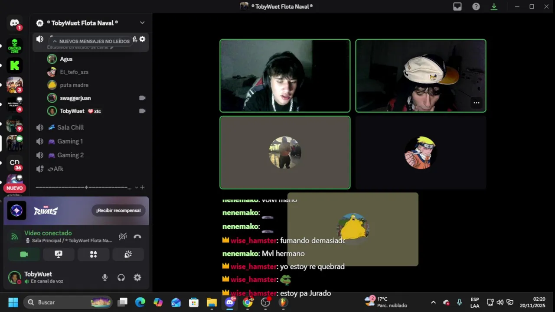The height and width of the screenshot is (312, 555).
Task: Deafen audio with headphones icon
Action: [121, 278]
